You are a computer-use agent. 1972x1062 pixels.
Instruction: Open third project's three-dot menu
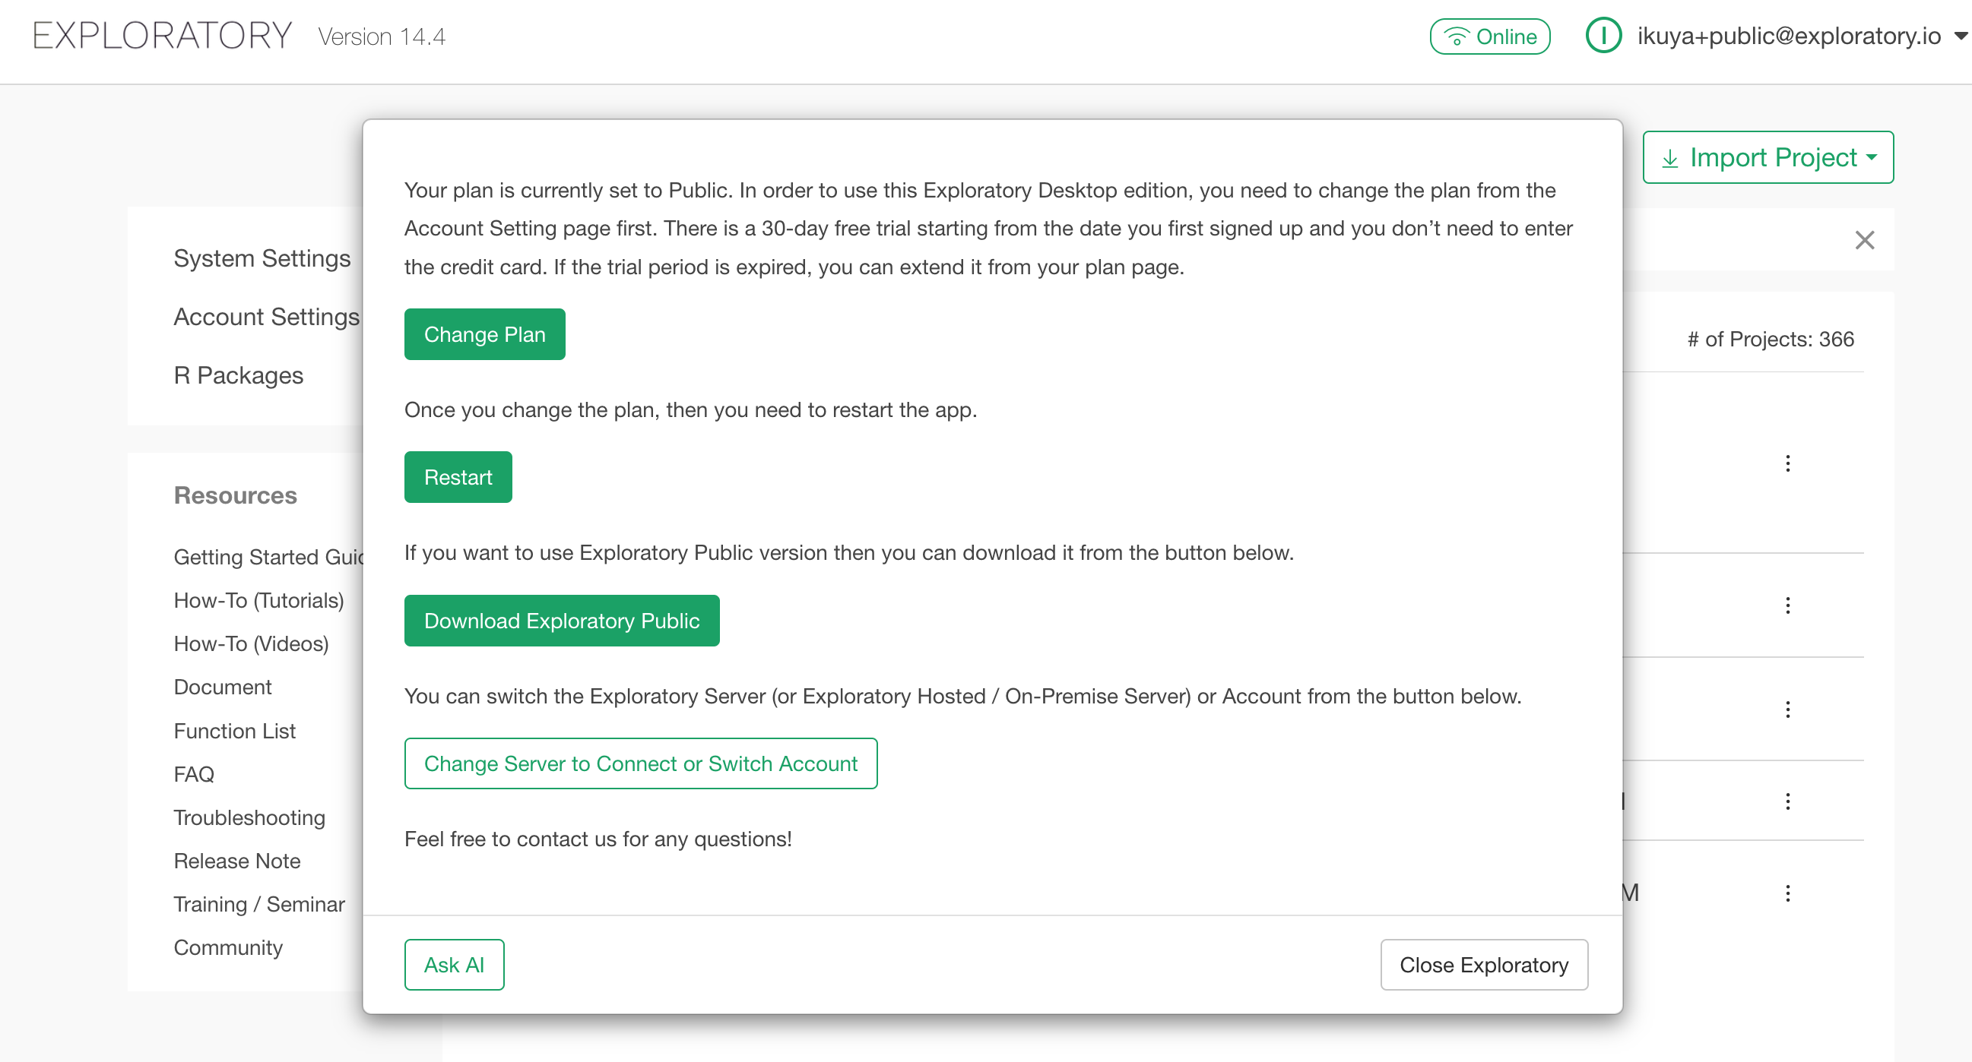point(1787,710)
